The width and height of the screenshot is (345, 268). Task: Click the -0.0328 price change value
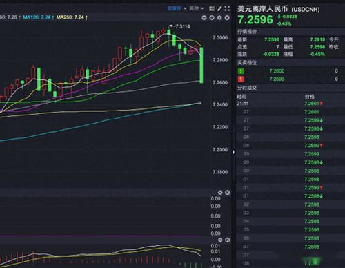(287, 17)
